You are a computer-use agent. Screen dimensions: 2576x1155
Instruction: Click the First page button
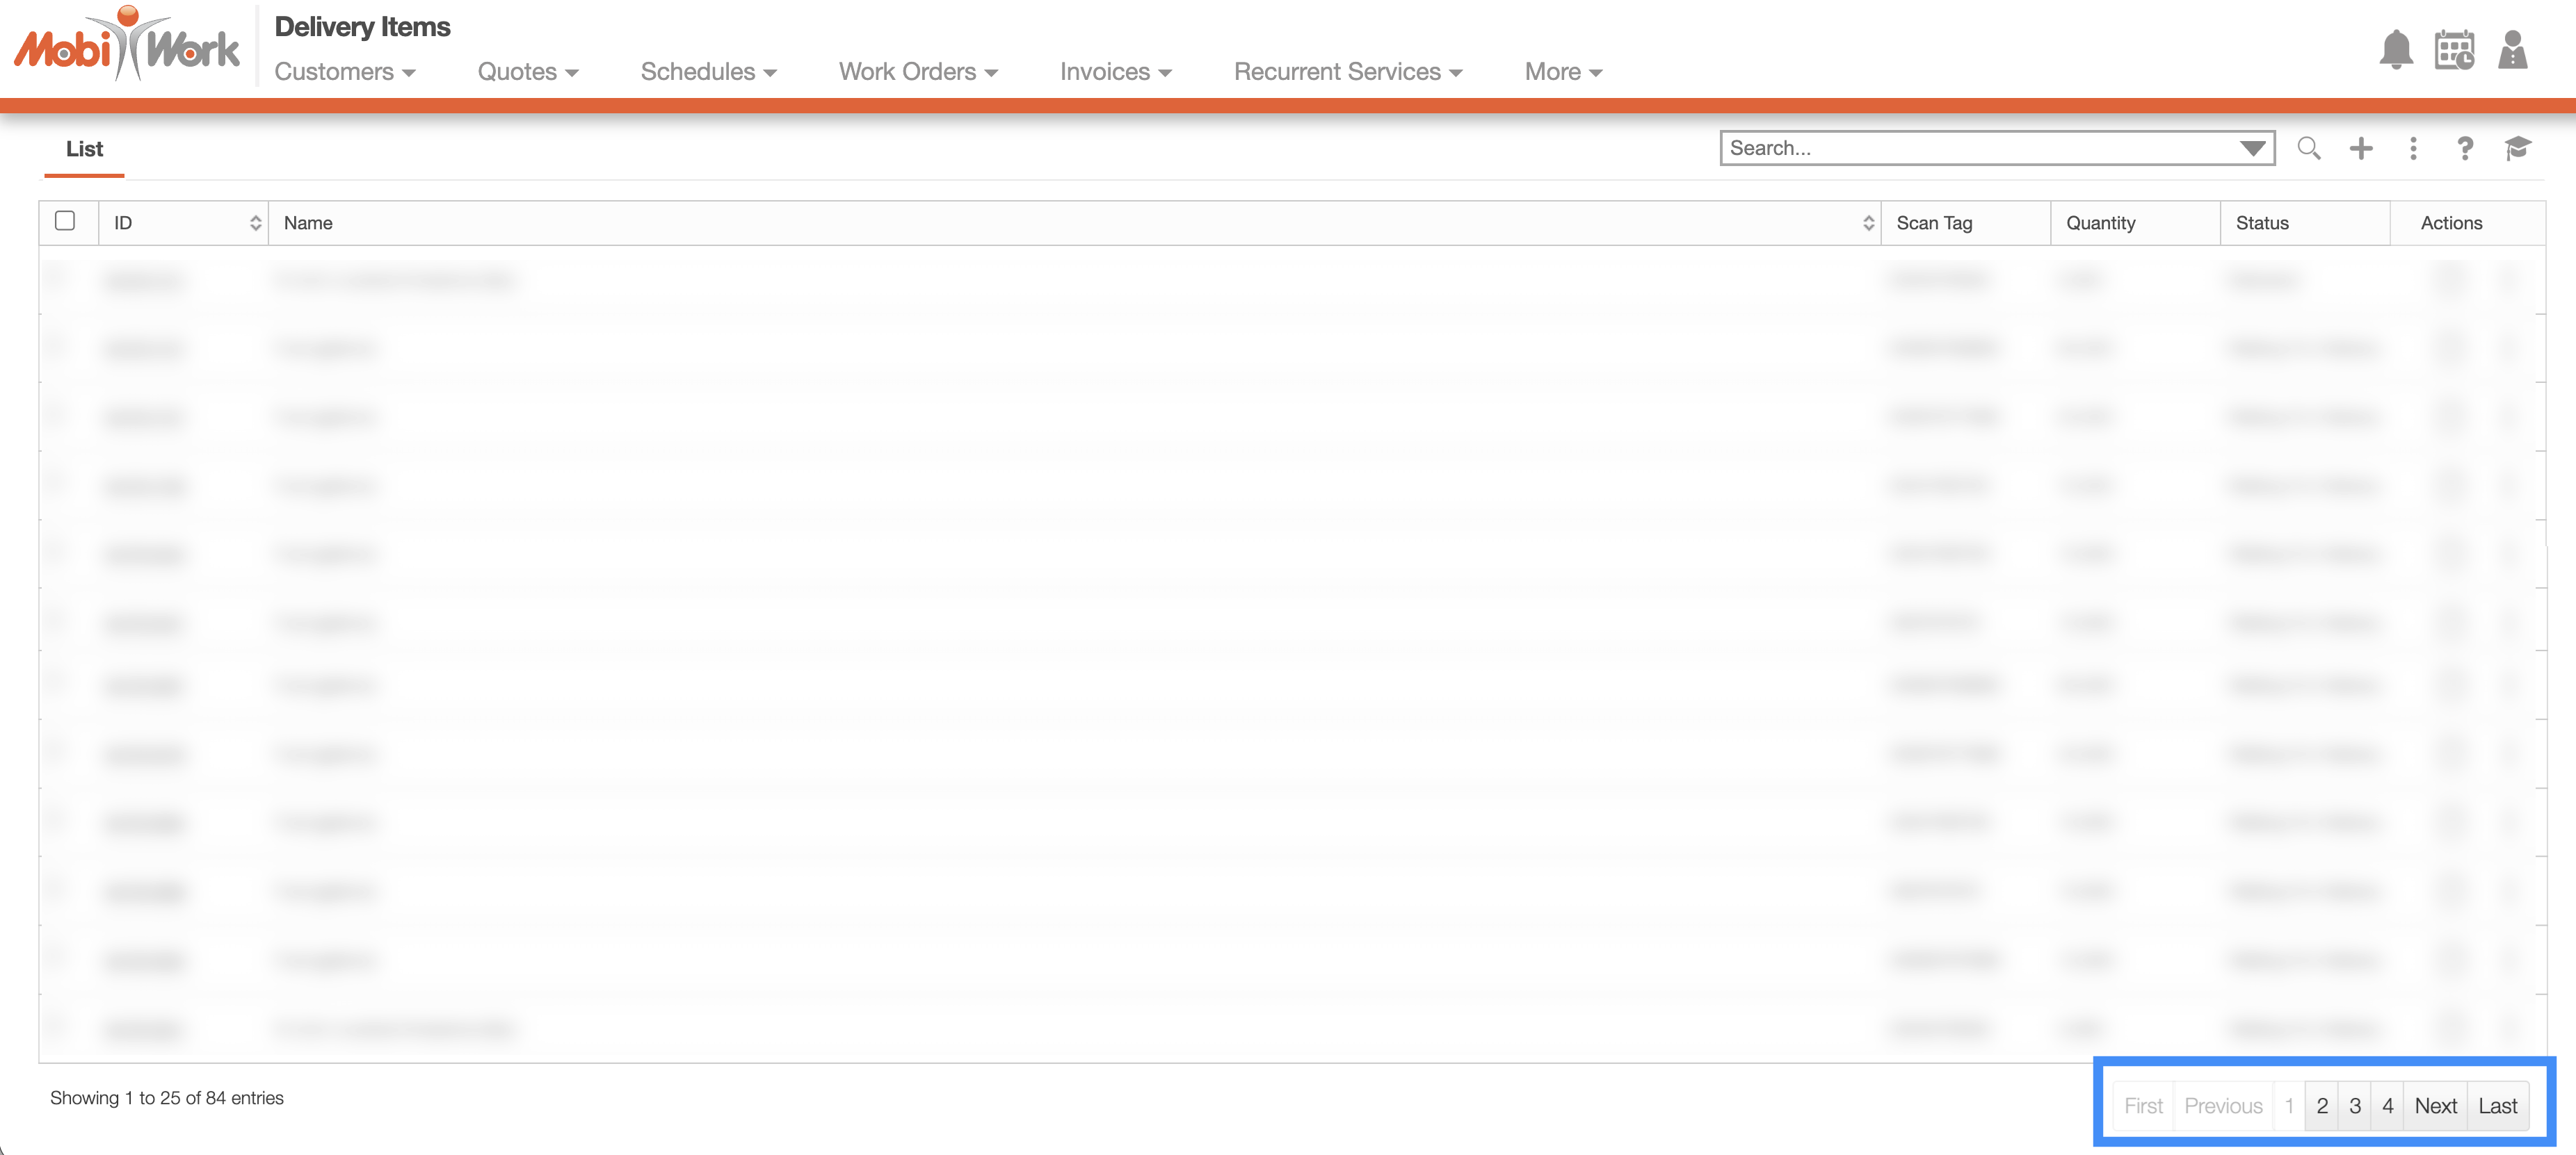2143,1106
